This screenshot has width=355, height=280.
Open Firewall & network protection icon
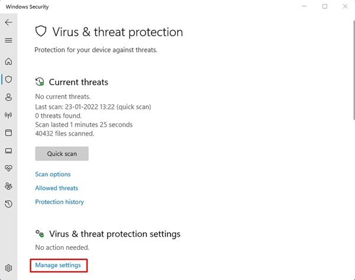coord(9,115)
